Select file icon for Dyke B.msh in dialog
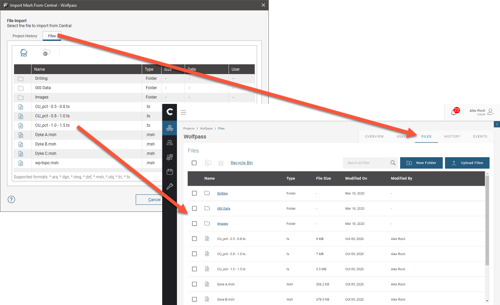Image resolution: width=500 pixels, height=305 pixels. click(21, 144)
